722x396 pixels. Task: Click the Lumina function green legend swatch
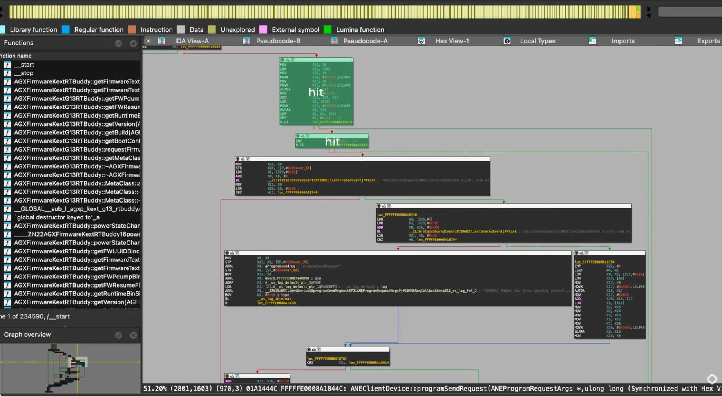click(328, 30)
